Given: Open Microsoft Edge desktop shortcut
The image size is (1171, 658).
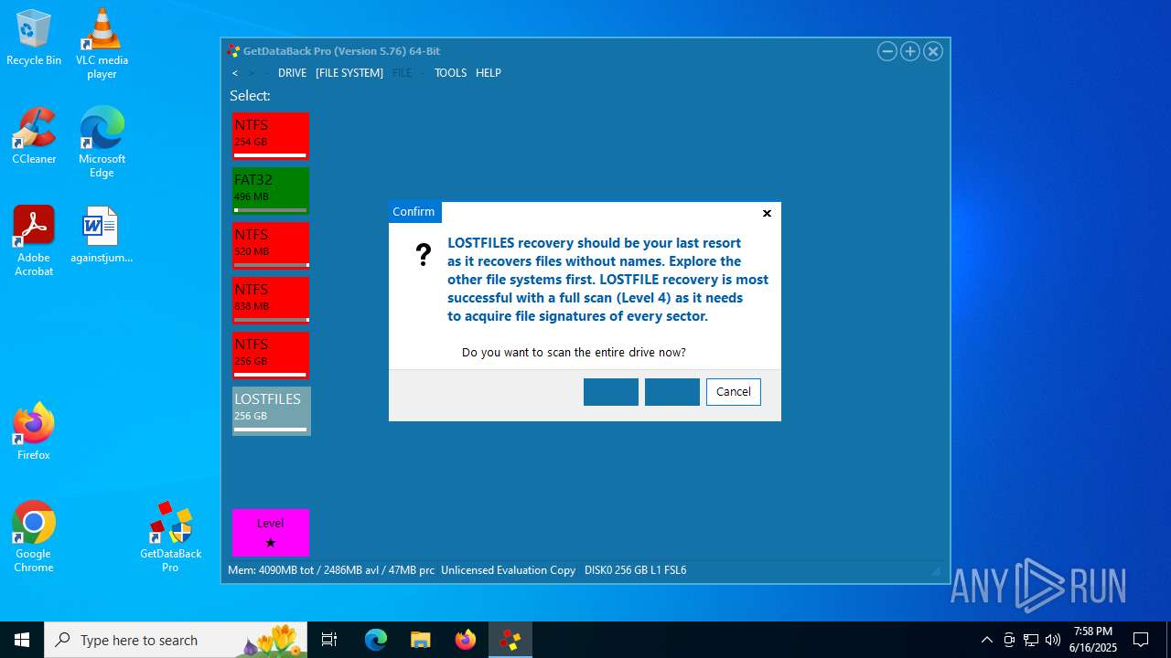Looking at the screenshot, I should (102, 143).
